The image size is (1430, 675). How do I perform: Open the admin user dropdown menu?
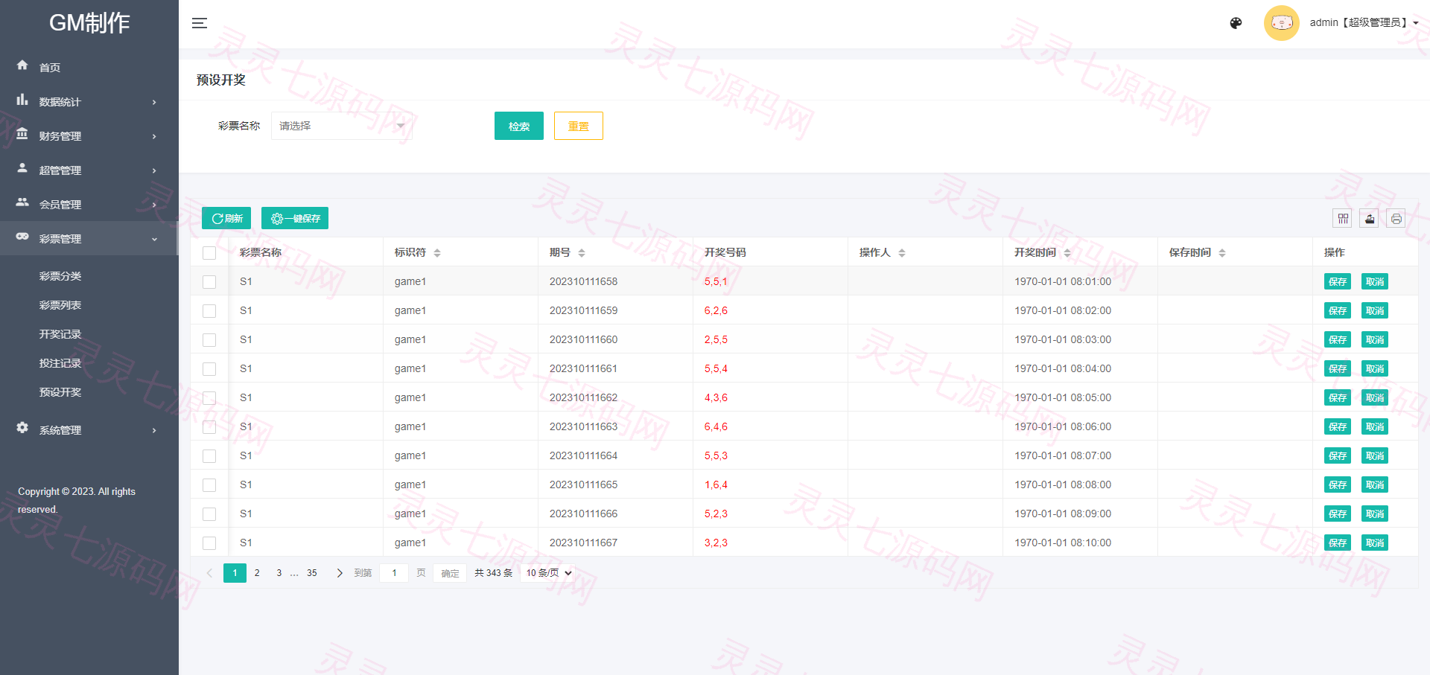pyautogui.click(x=1364, y=23)
